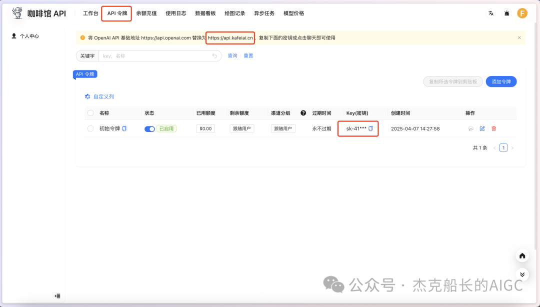Go to next page arrow in pagination
The width and height of the screenshot is (540, 307).
pyautogui.click(x=512, y=148)
